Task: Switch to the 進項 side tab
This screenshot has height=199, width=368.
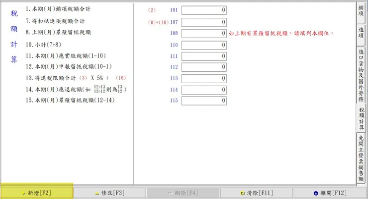Action: pyautogui.click(x=361, y=35)
